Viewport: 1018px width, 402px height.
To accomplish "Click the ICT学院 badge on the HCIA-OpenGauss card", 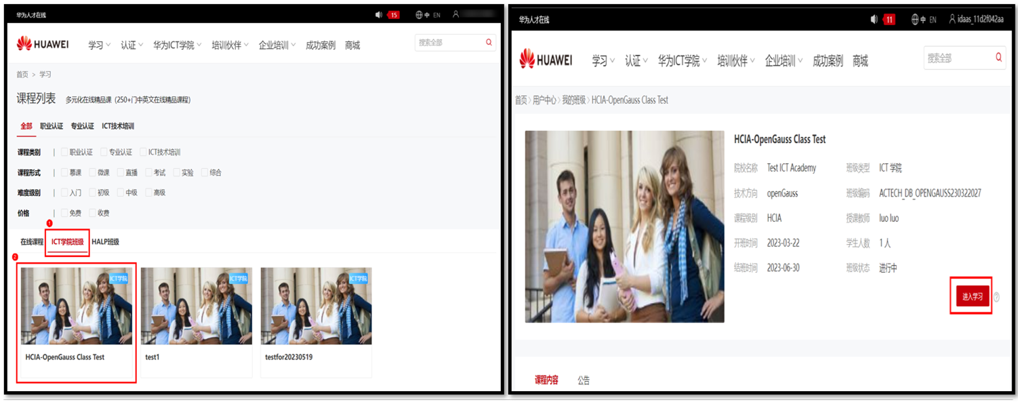I will pos(119,278).
